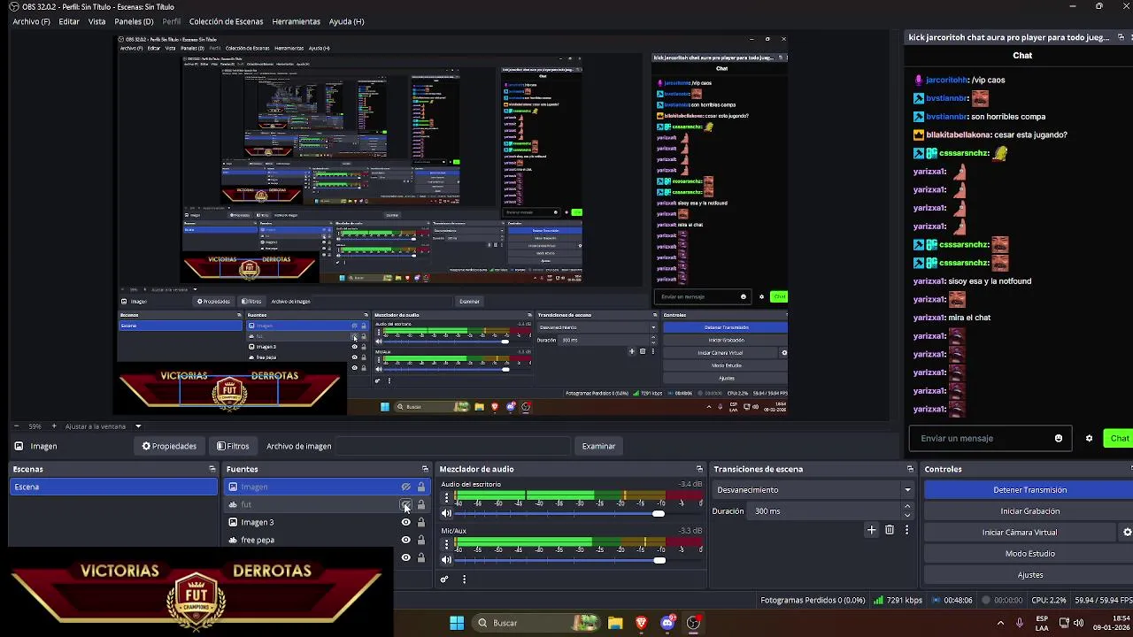
Task: Open transition properties three-dot menu
Action: [x=906, y=530]
